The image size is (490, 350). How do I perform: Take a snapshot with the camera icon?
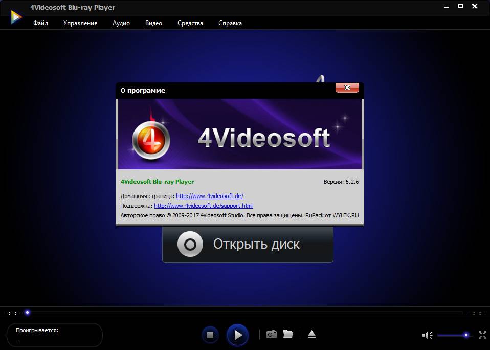272,334
